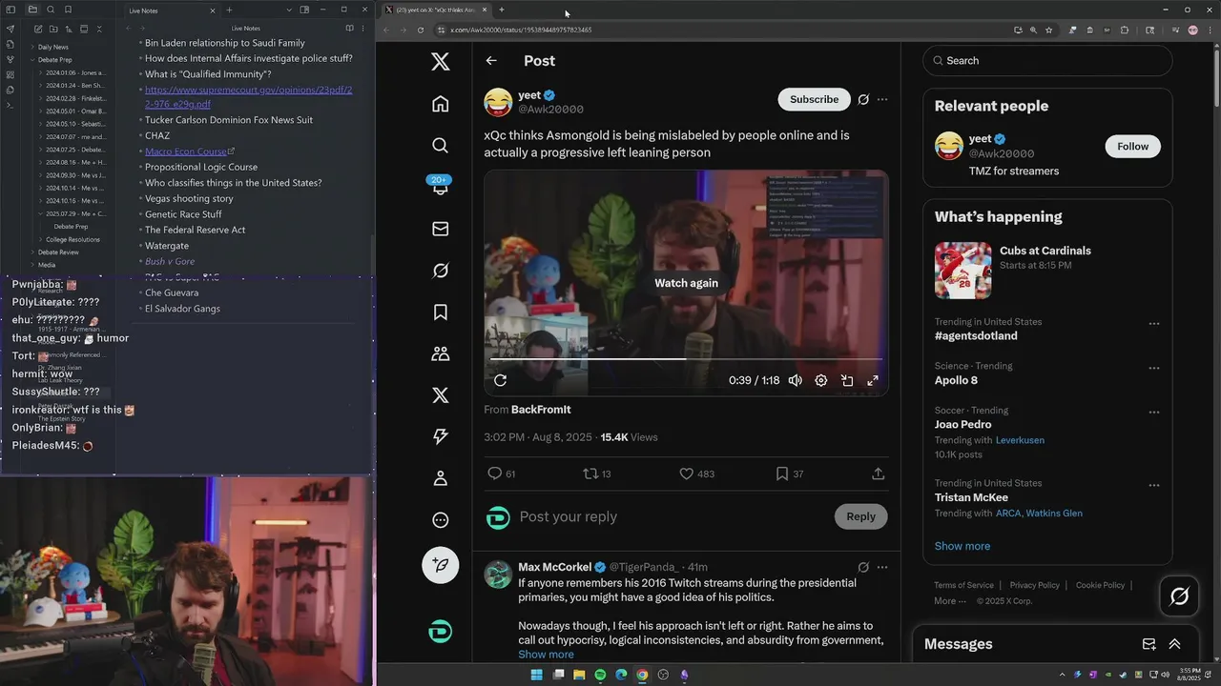This screenshot has height=686, width=1221.
Task: Click Watch again on the video
Action: tap(686, 283)
